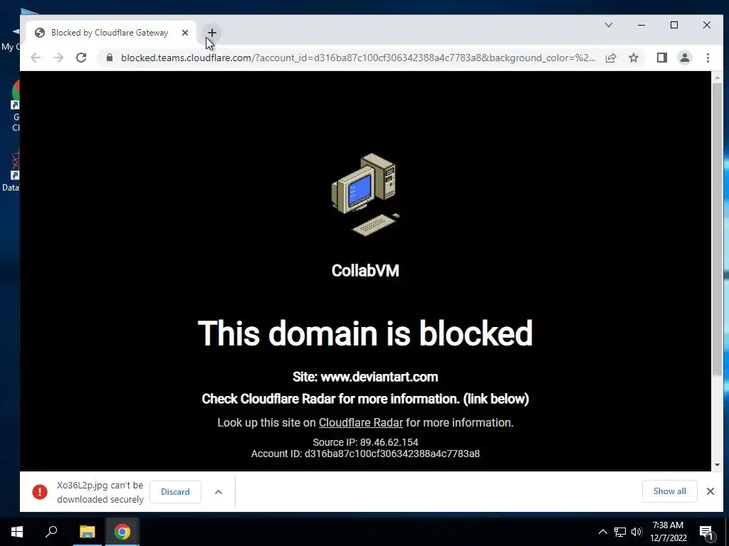Viewport: 729px width, 546px height.
Task: Bookmark this page with the star icon
Action: pyautogui.click(x=633, y=58)
